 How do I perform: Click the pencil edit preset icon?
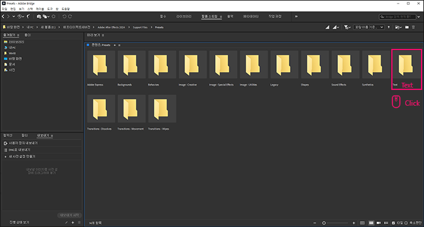(x=66, y=223)
